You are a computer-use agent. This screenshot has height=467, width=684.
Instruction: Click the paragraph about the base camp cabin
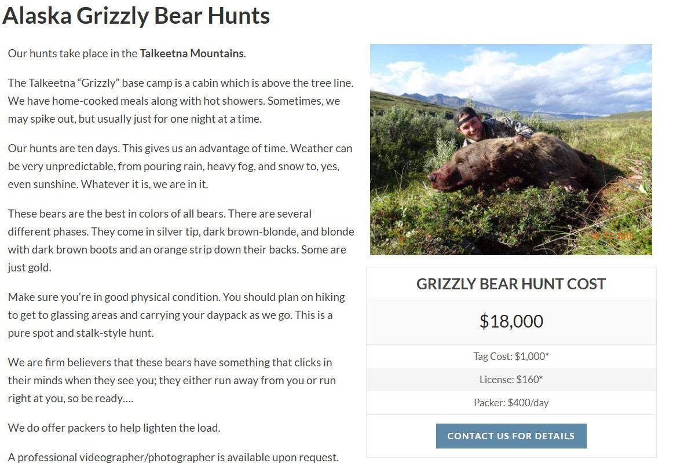pos(180,101)
